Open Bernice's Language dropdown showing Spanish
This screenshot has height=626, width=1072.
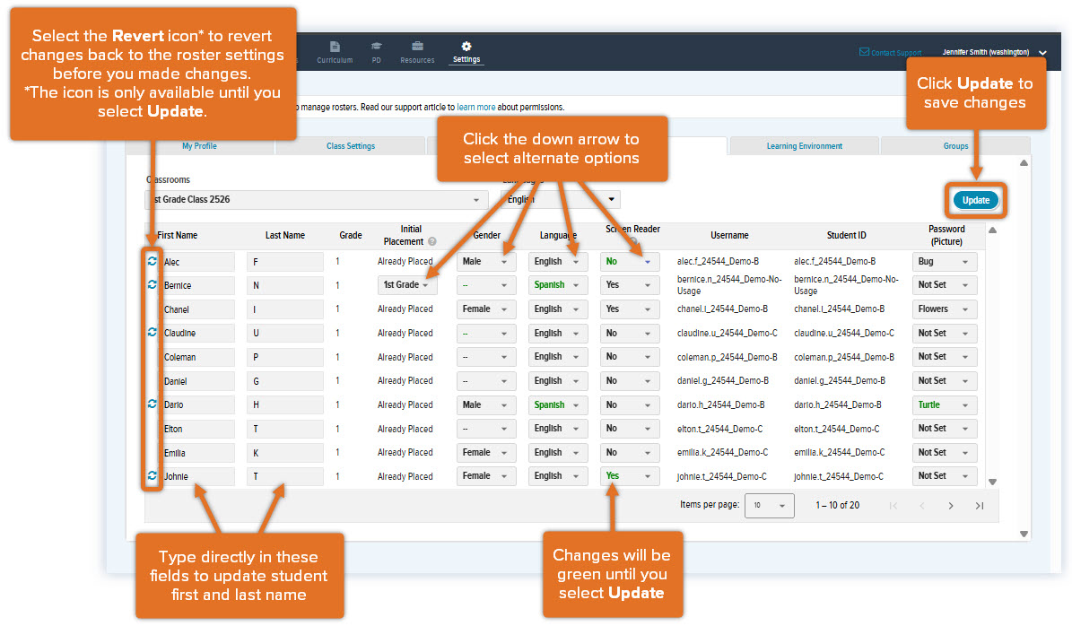pos(558,285)
